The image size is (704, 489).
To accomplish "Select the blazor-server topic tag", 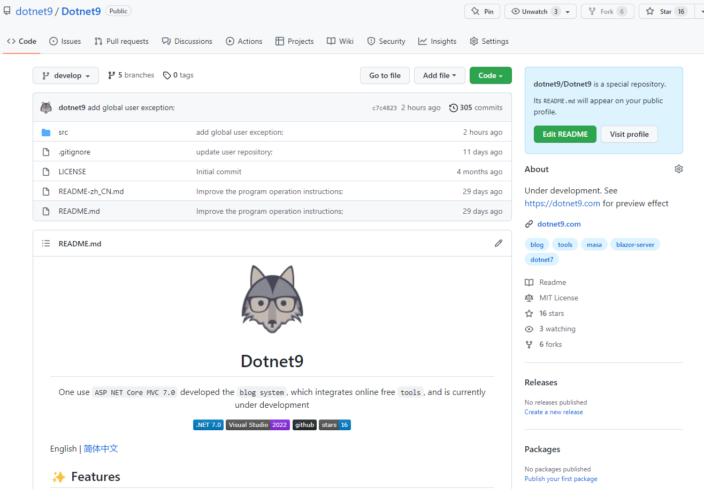I will coord(635,244).
